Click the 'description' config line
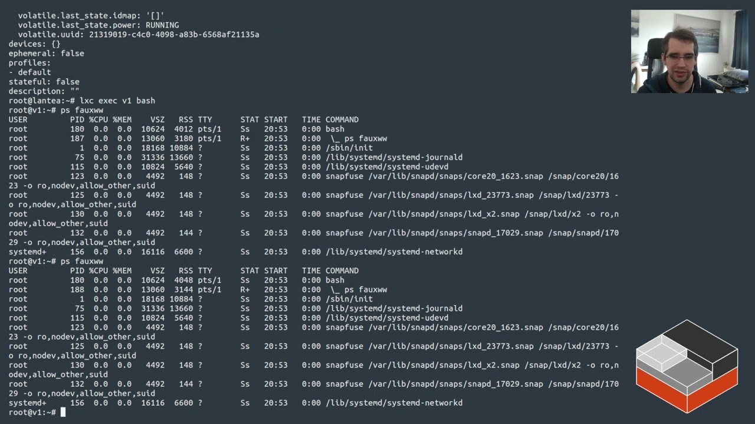Screen dimensions: 755x424 [x=44, y=91]
